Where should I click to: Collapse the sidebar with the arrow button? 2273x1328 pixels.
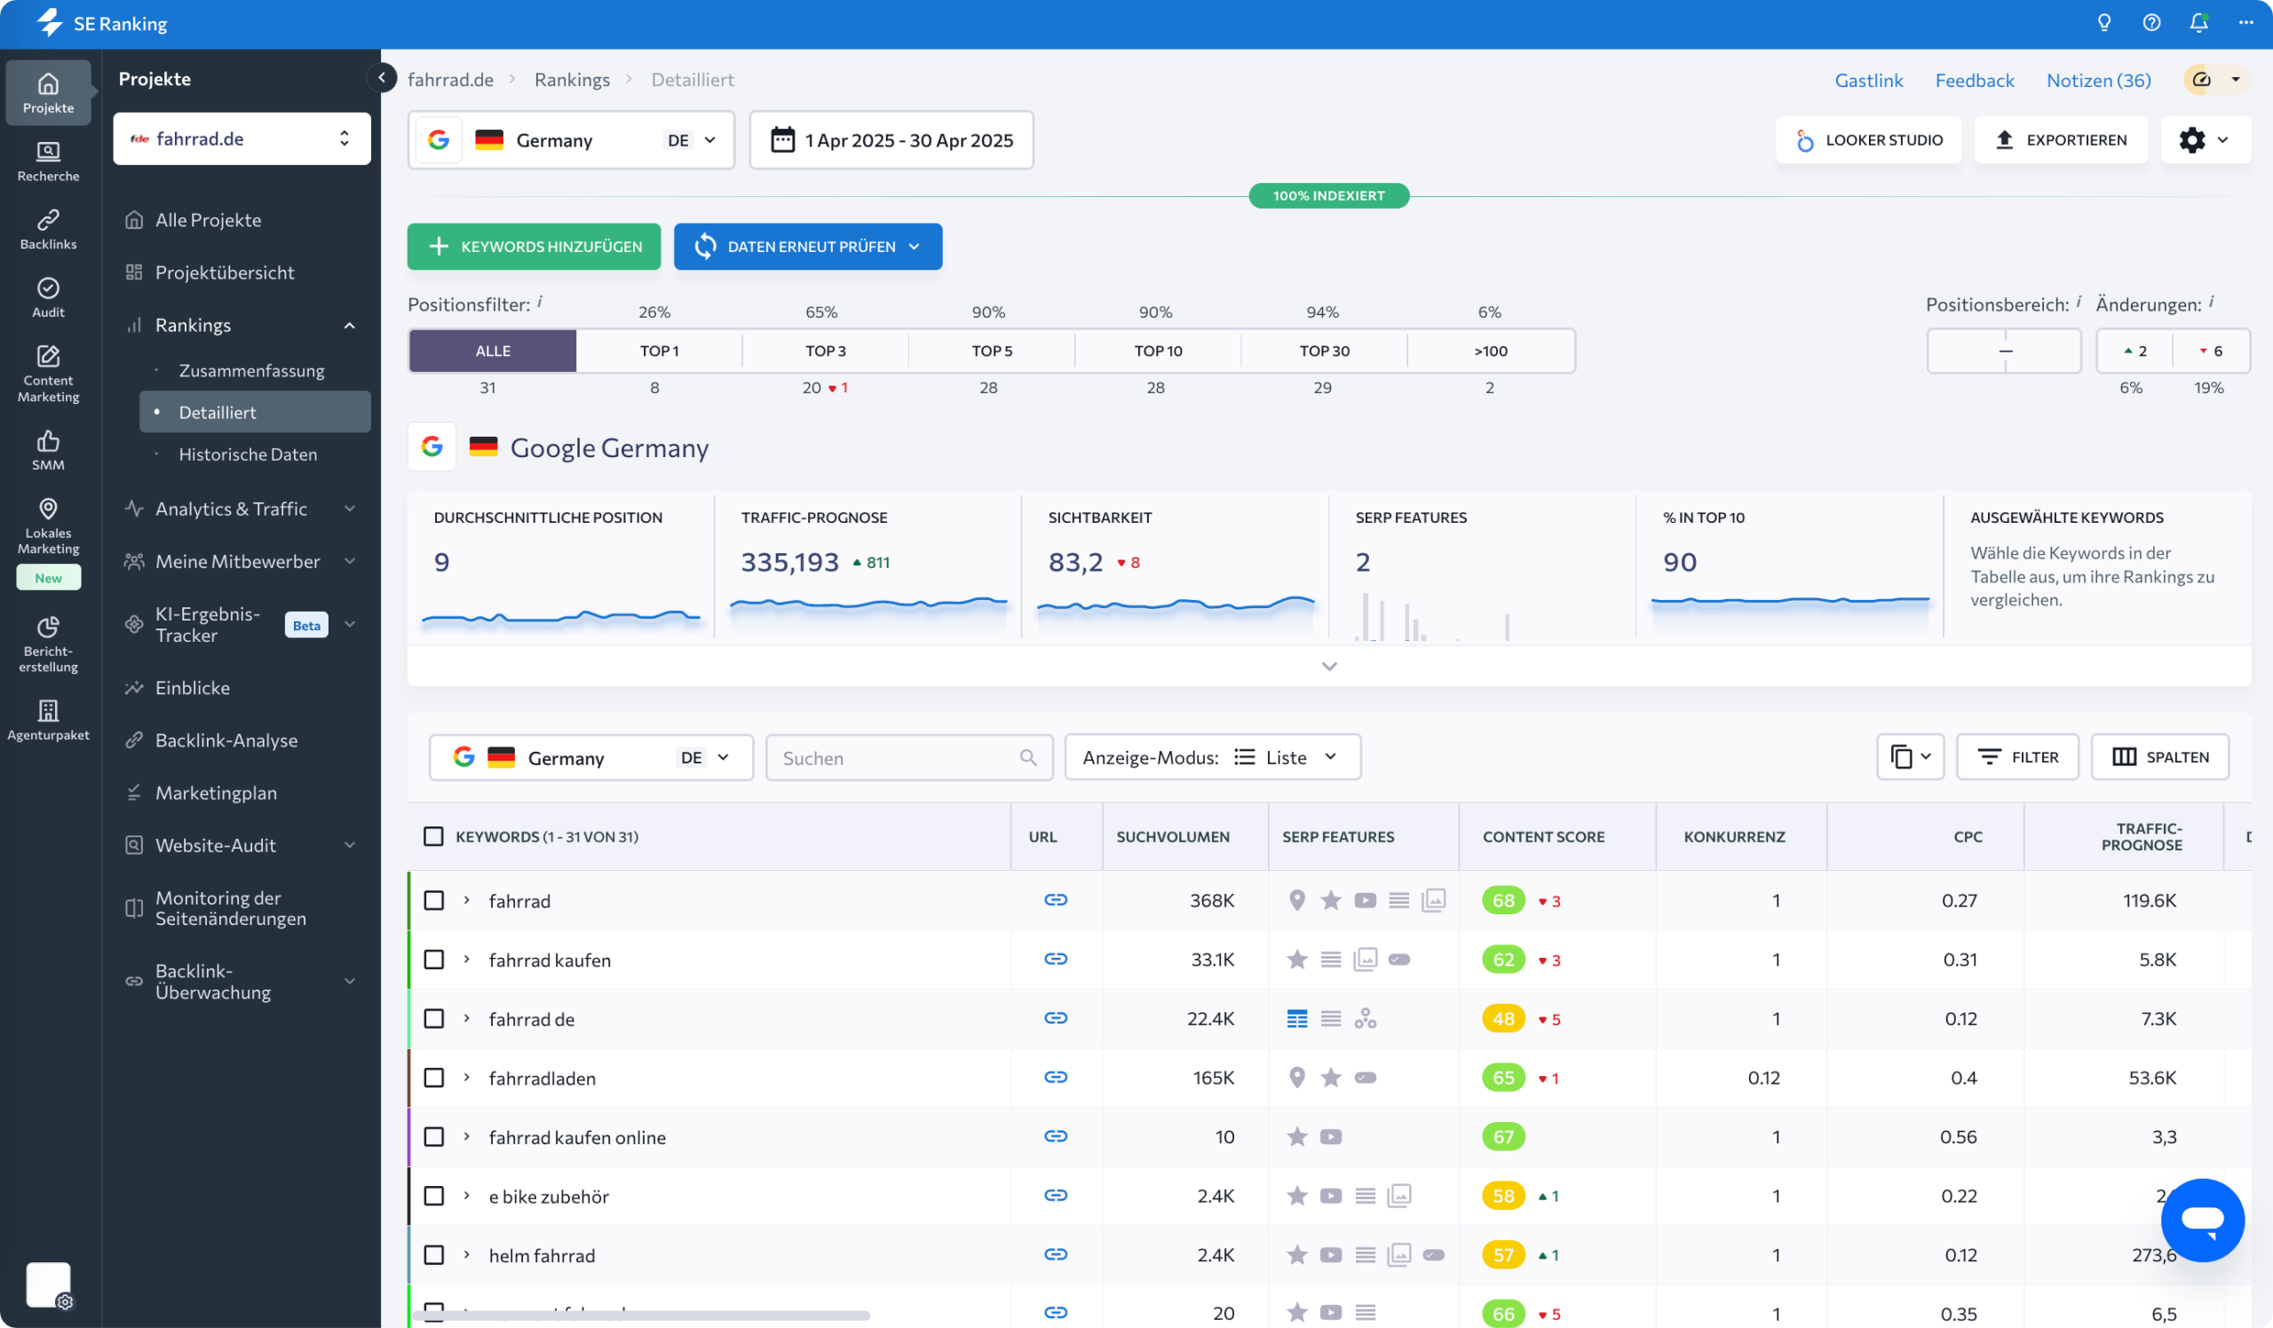coord(382,77)
